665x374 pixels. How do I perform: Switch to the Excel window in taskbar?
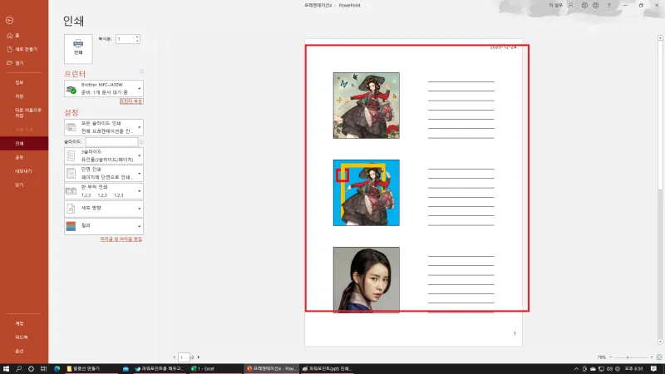pos(214,369)
